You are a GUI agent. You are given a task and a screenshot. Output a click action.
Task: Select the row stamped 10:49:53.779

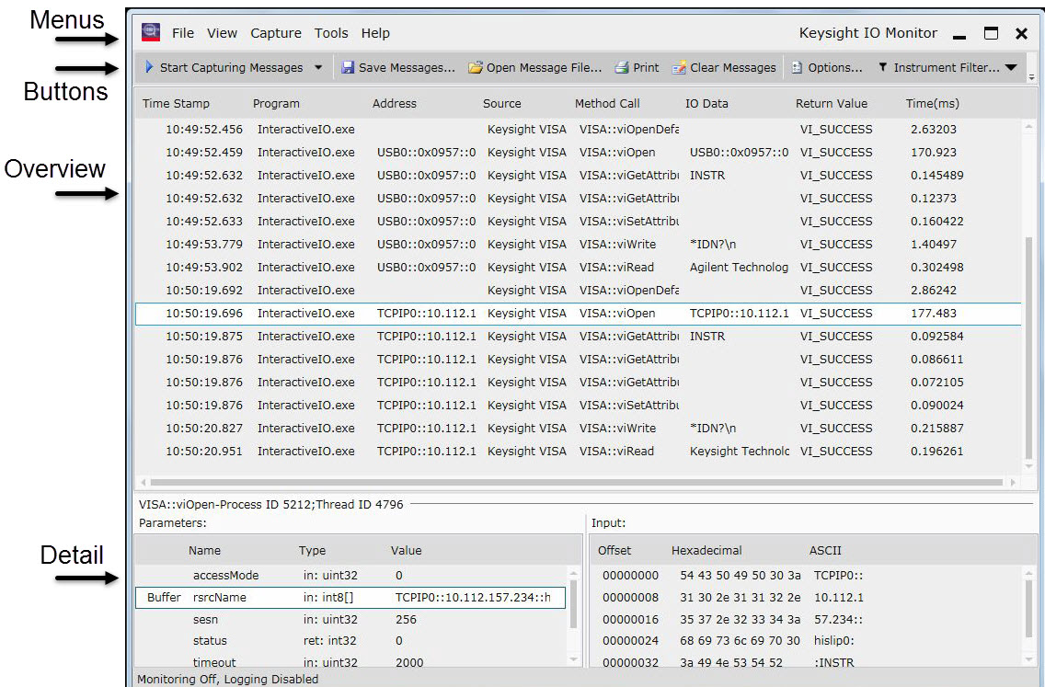(578, 244)
